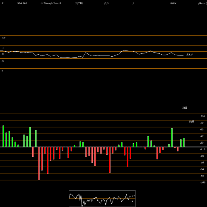Click the BDN ticker label
The width and height of the screenshot is (207, 207).
point(173,3)
